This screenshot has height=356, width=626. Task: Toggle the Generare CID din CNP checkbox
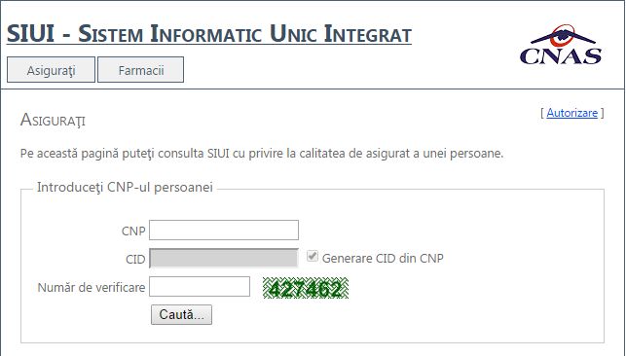313,256
